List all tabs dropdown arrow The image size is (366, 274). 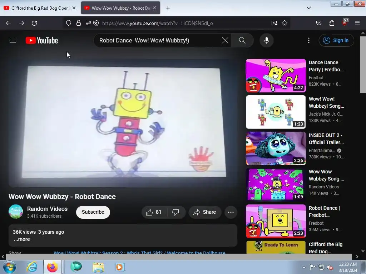308,8
